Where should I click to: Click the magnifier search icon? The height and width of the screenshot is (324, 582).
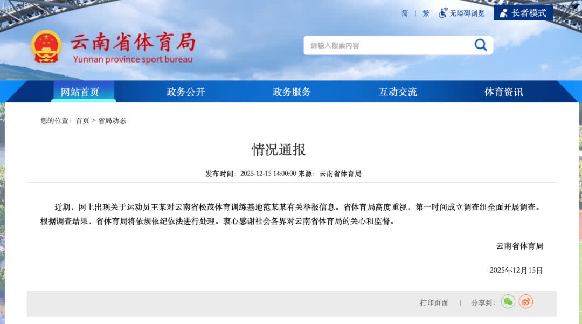(x=480, y=45)
